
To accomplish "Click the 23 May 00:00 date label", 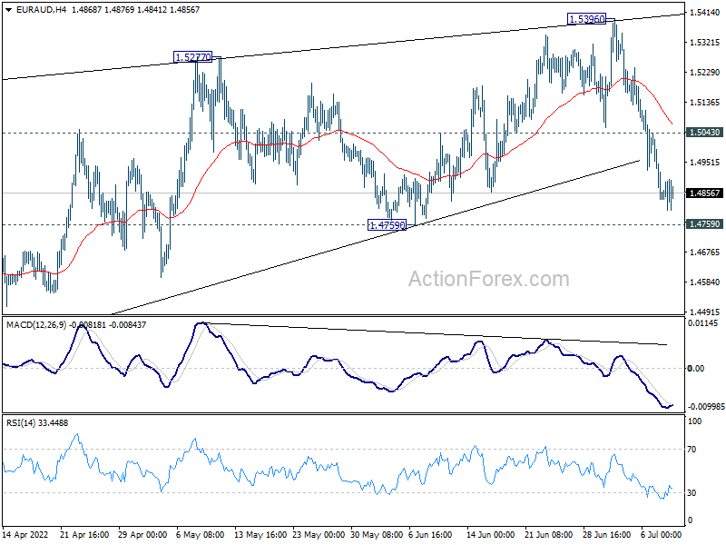I will coord(319,534).
